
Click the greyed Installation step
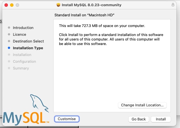click(22, 55)
